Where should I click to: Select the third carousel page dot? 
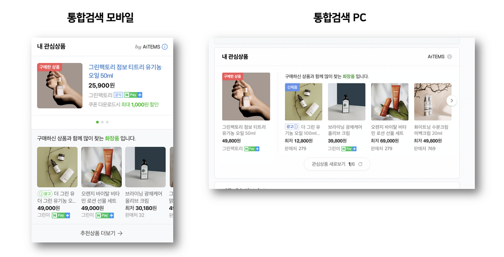(107, 122)
